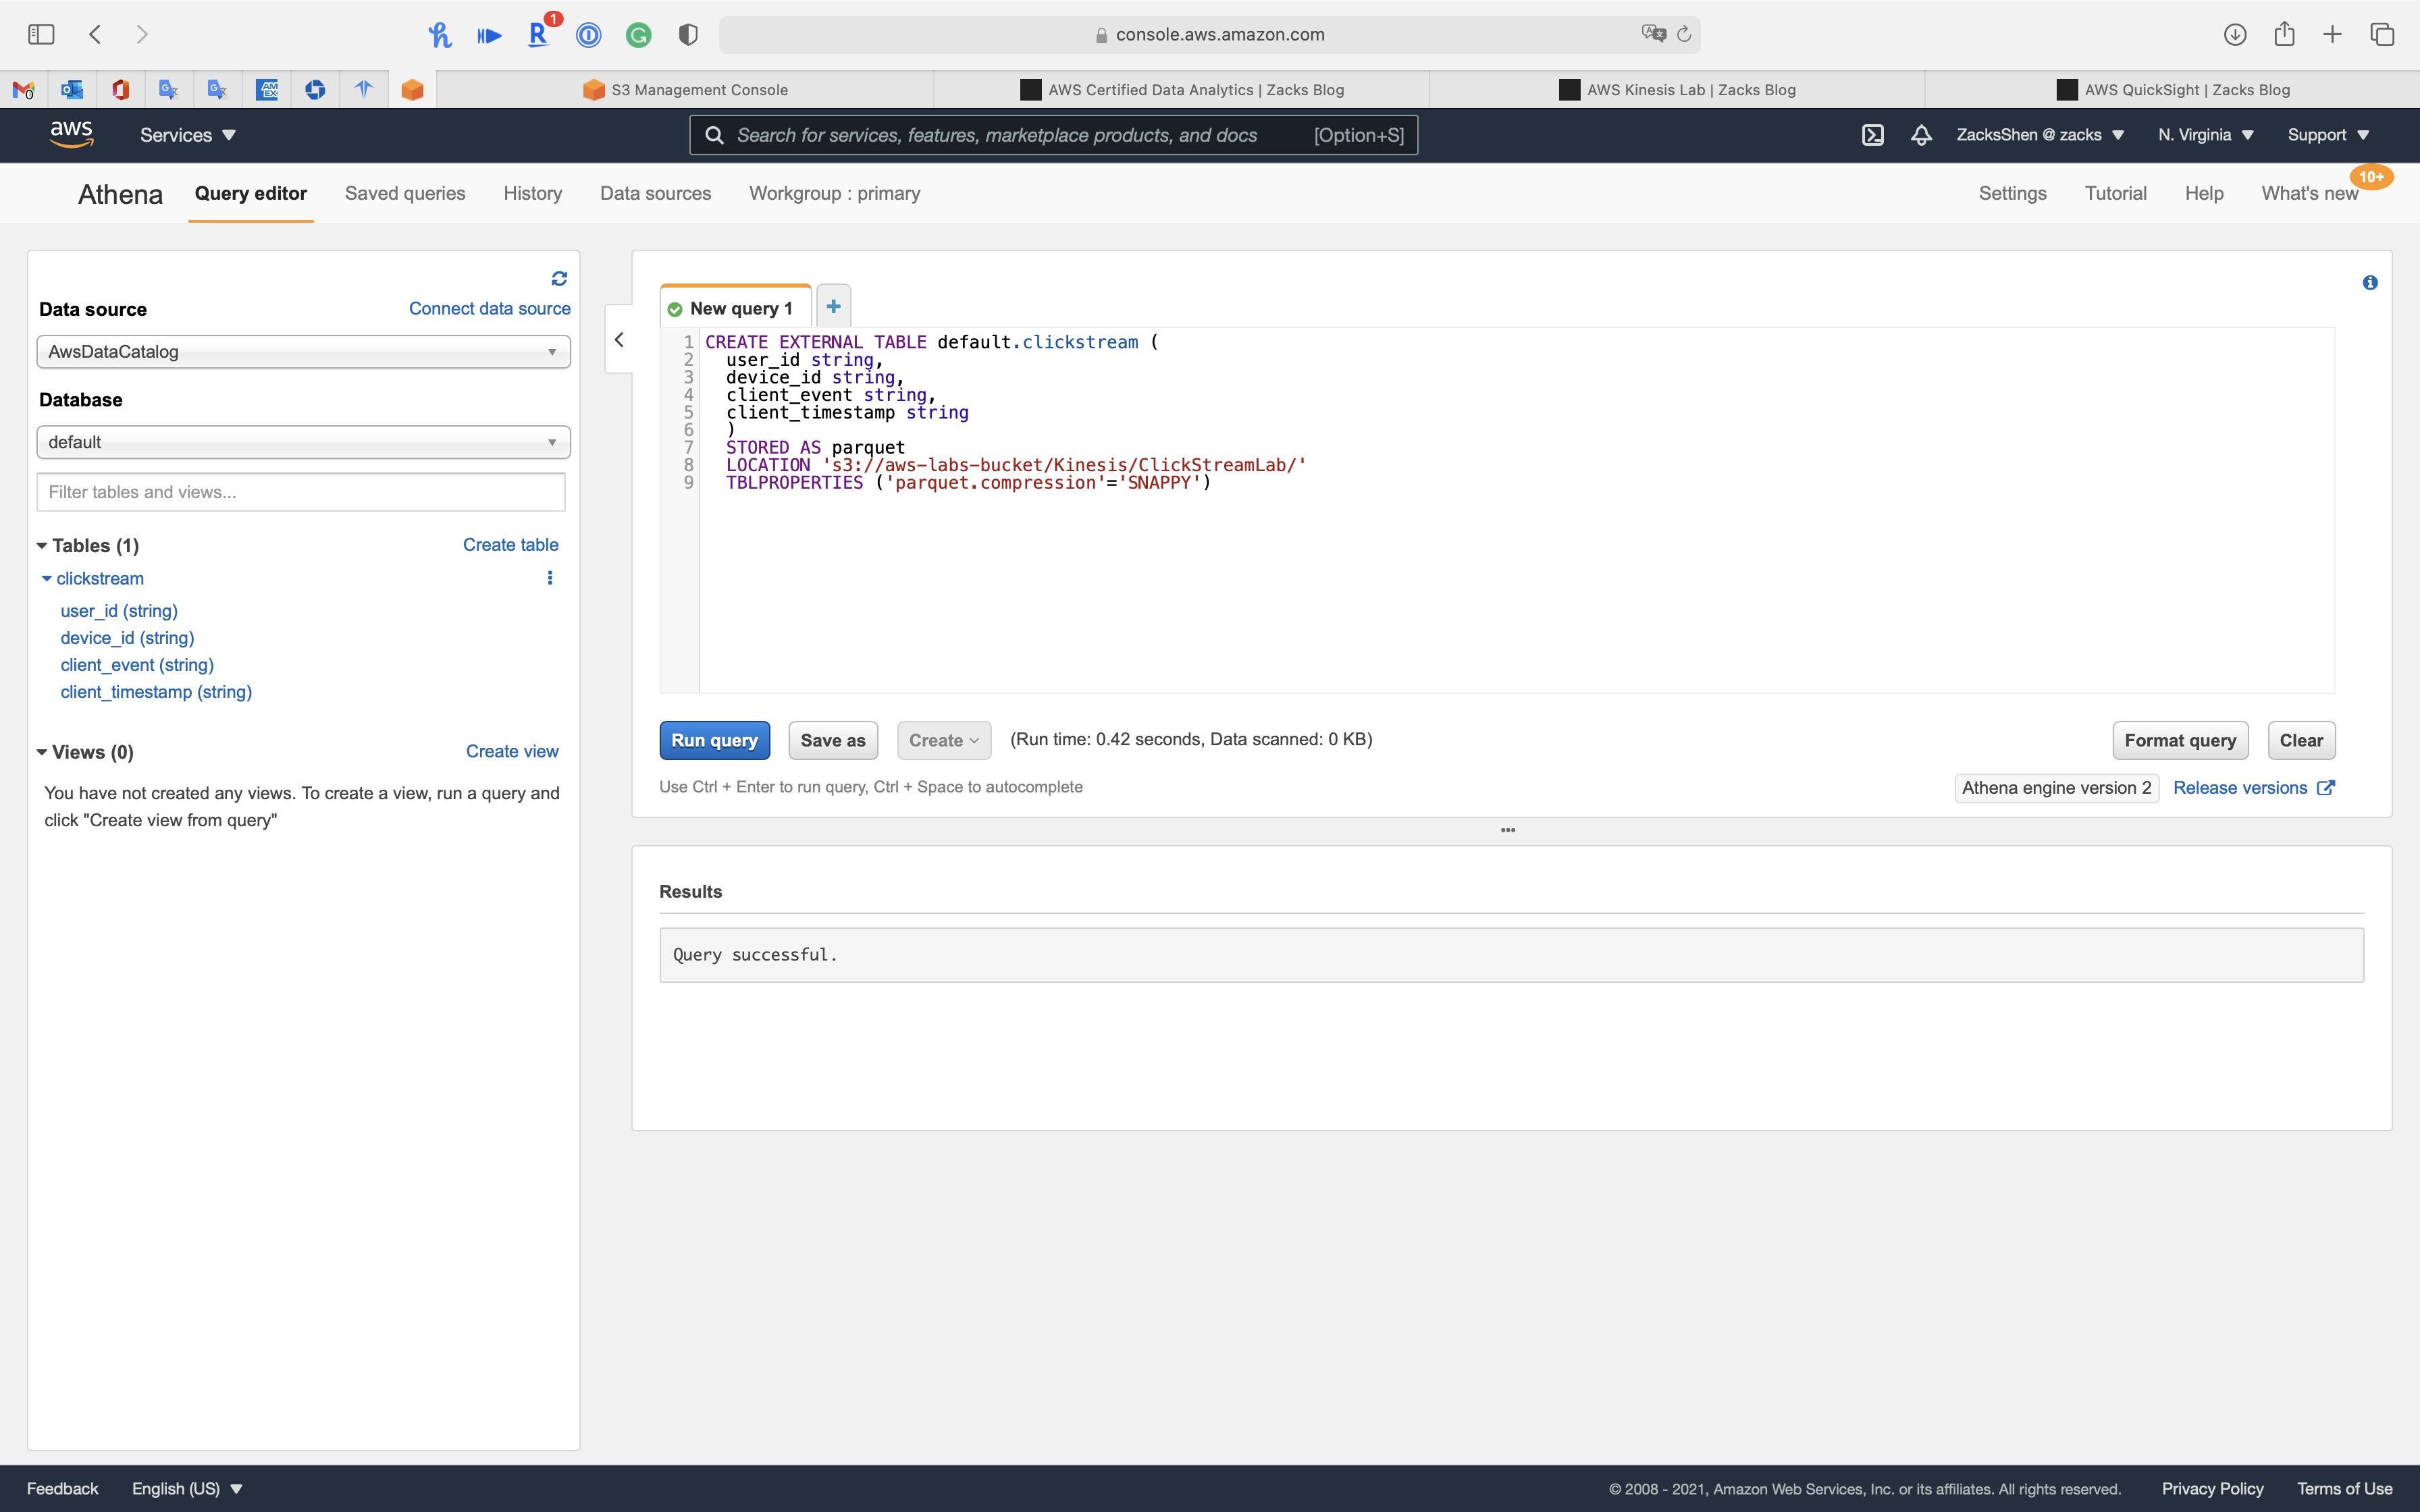Open the History tab
This screenshot has height=1512, width=2420.
(x=532, y=193)
